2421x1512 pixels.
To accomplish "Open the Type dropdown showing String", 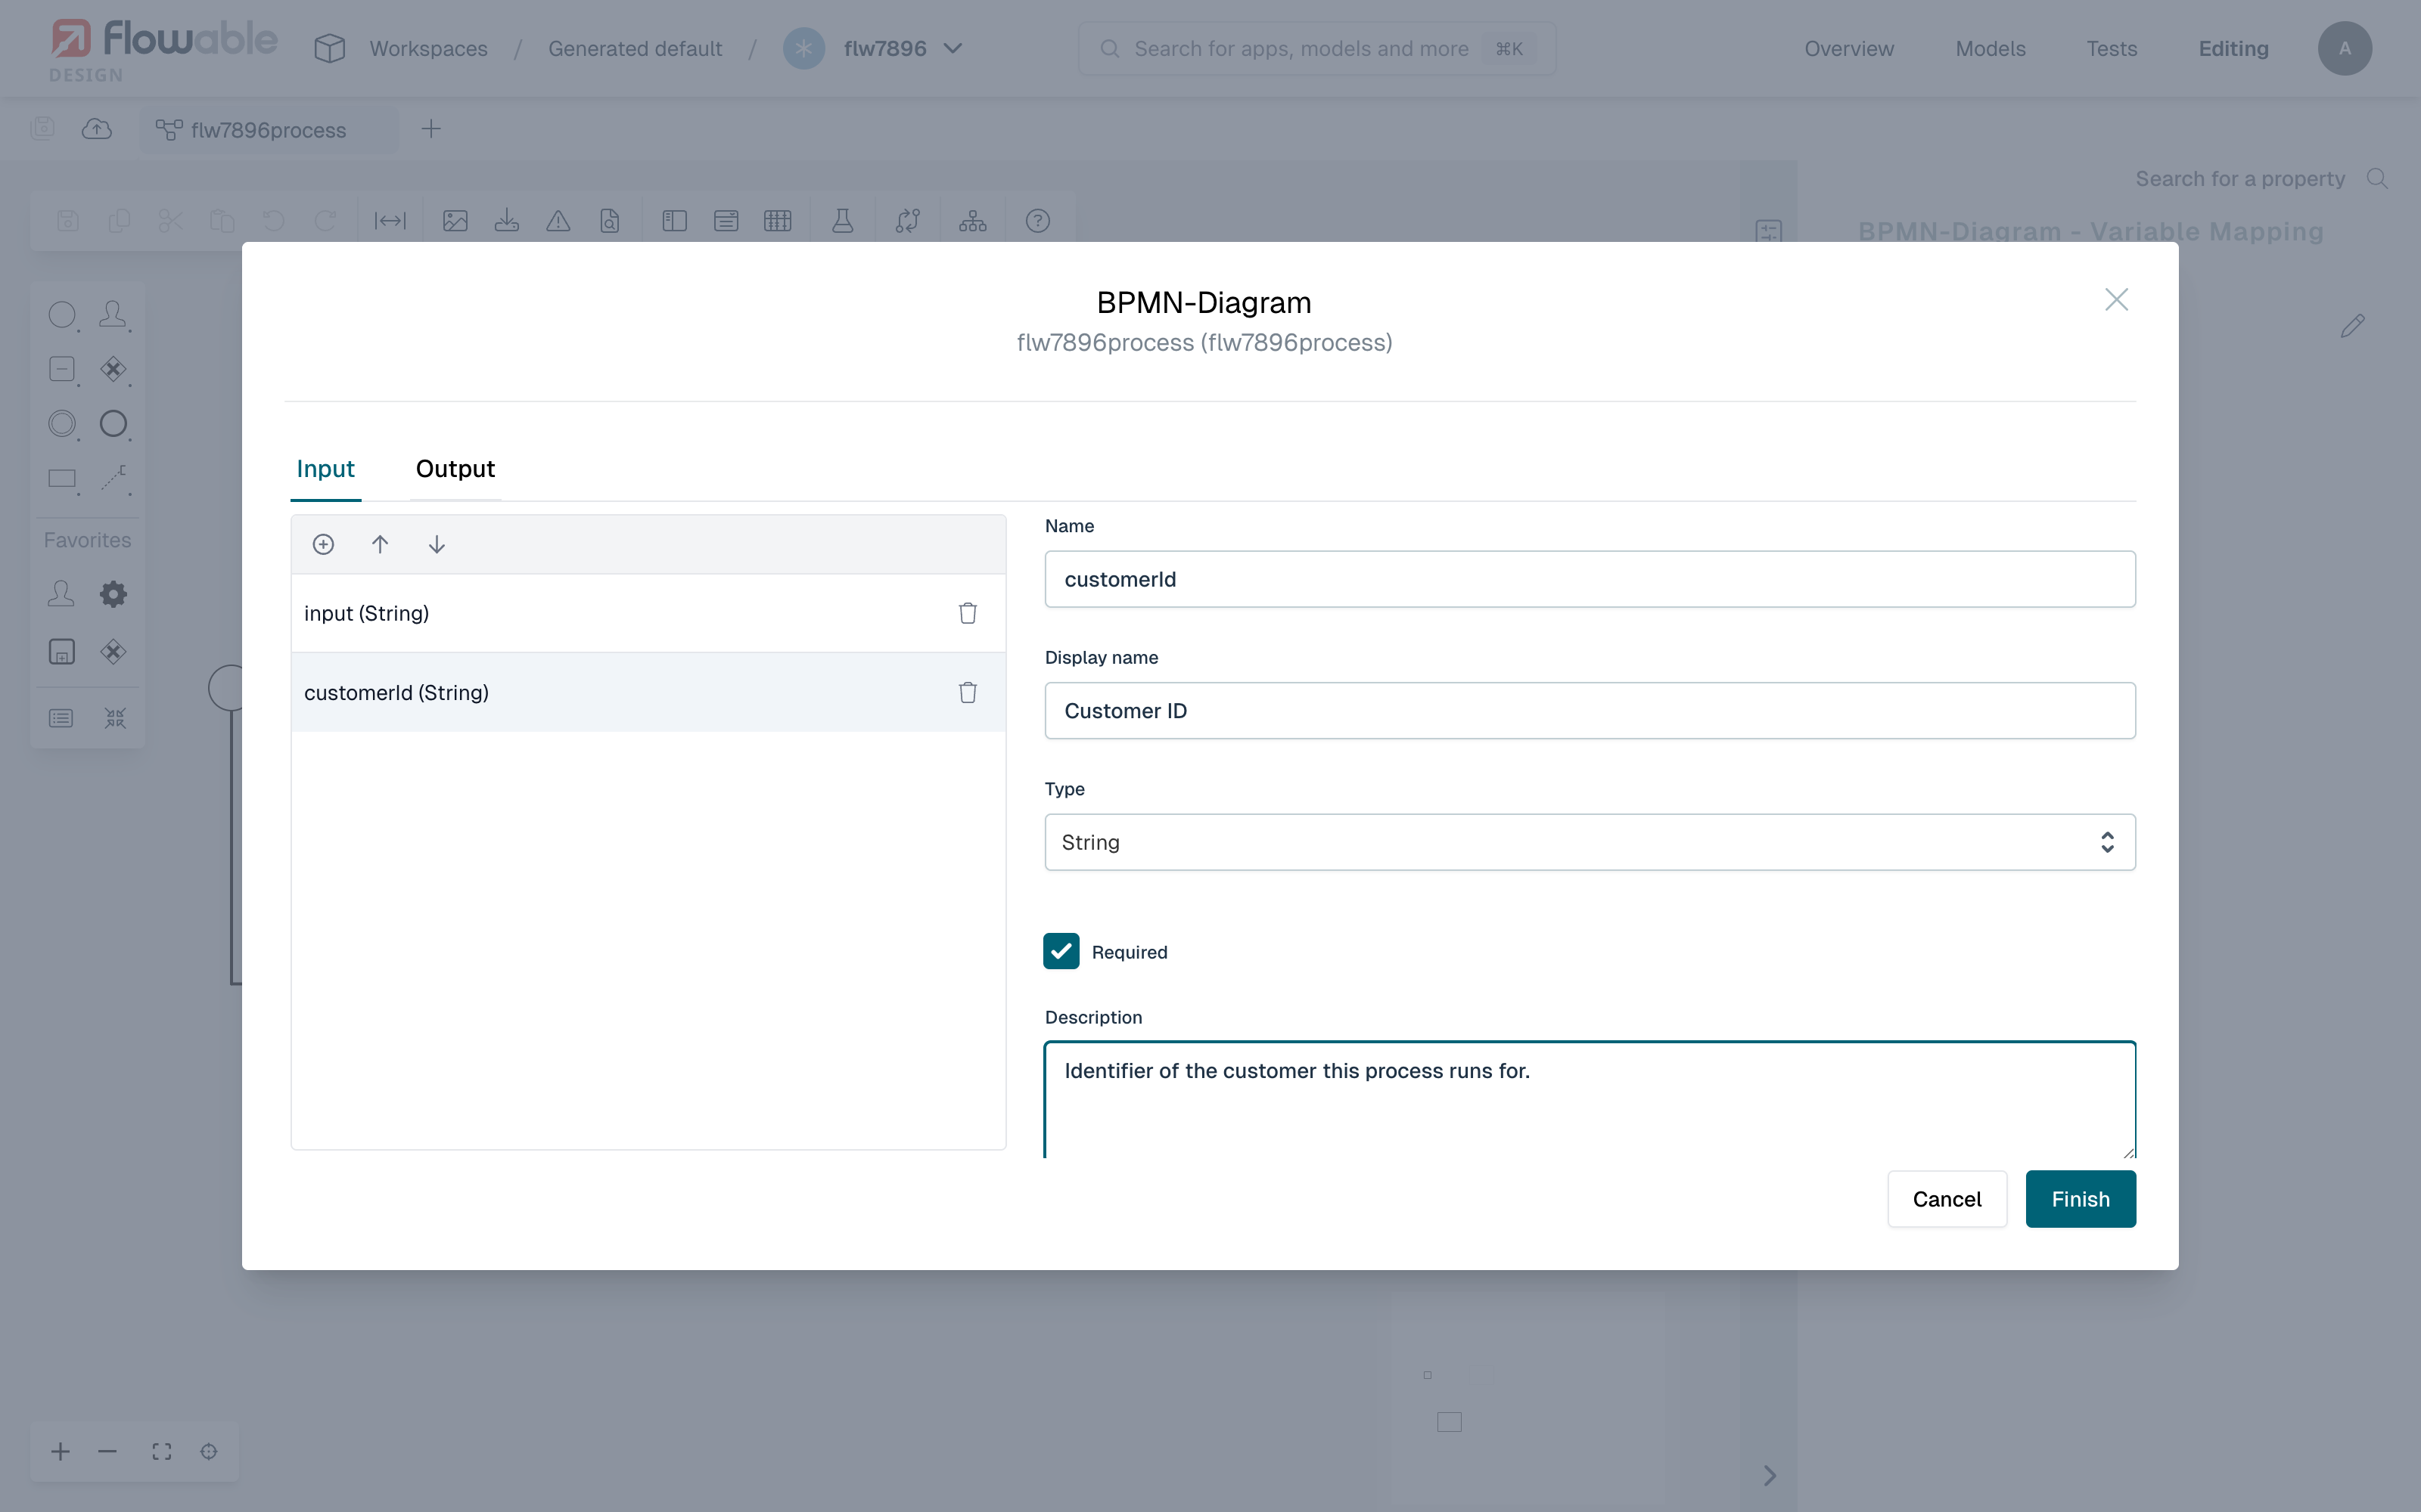I will pyautogui.click(x=1590, y=842).
